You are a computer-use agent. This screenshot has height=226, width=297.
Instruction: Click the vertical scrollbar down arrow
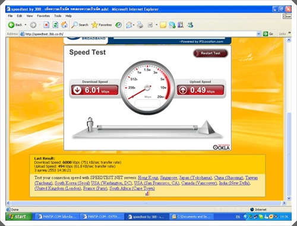(x=289, y=198)
